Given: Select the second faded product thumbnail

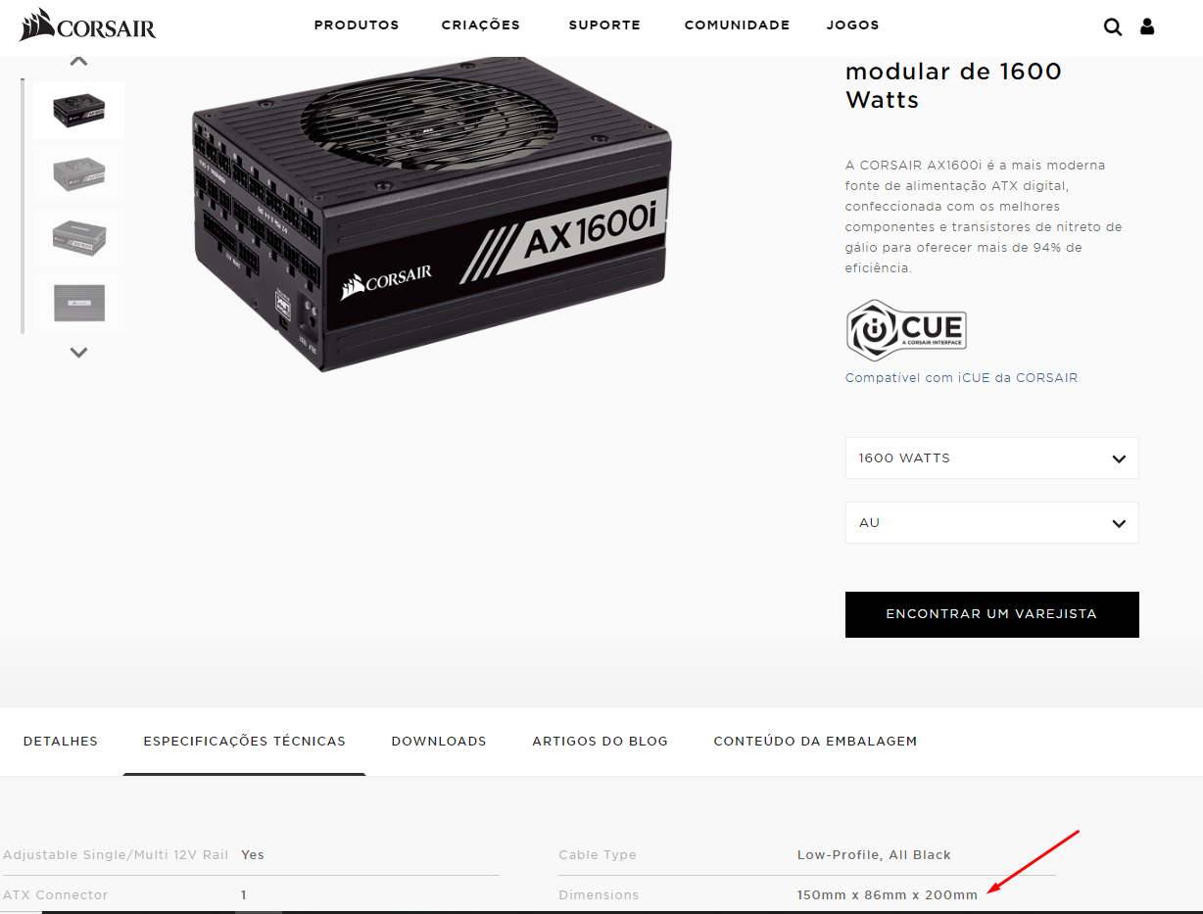Looking at the screenshot, I should 78,174.
